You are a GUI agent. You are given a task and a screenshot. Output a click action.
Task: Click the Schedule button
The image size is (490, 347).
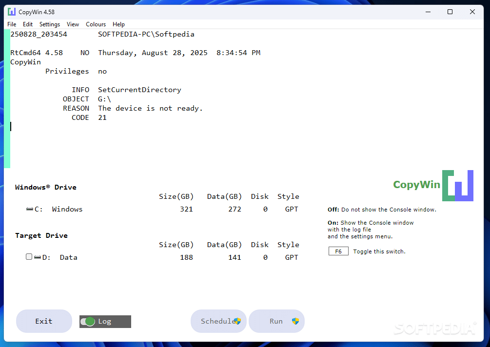coord(218,321)
